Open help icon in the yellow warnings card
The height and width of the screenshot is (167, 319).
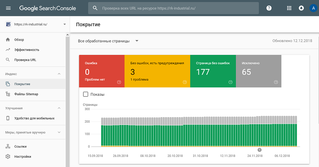point(185,82)
